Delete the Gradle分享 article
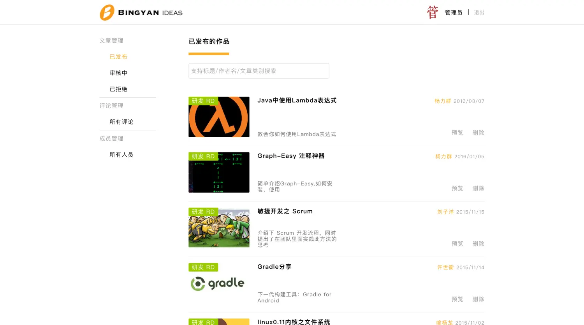The image size is (584, 325). pos(478,299)
